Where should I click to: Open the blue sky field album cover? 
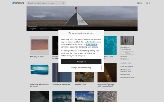point(84,96)
